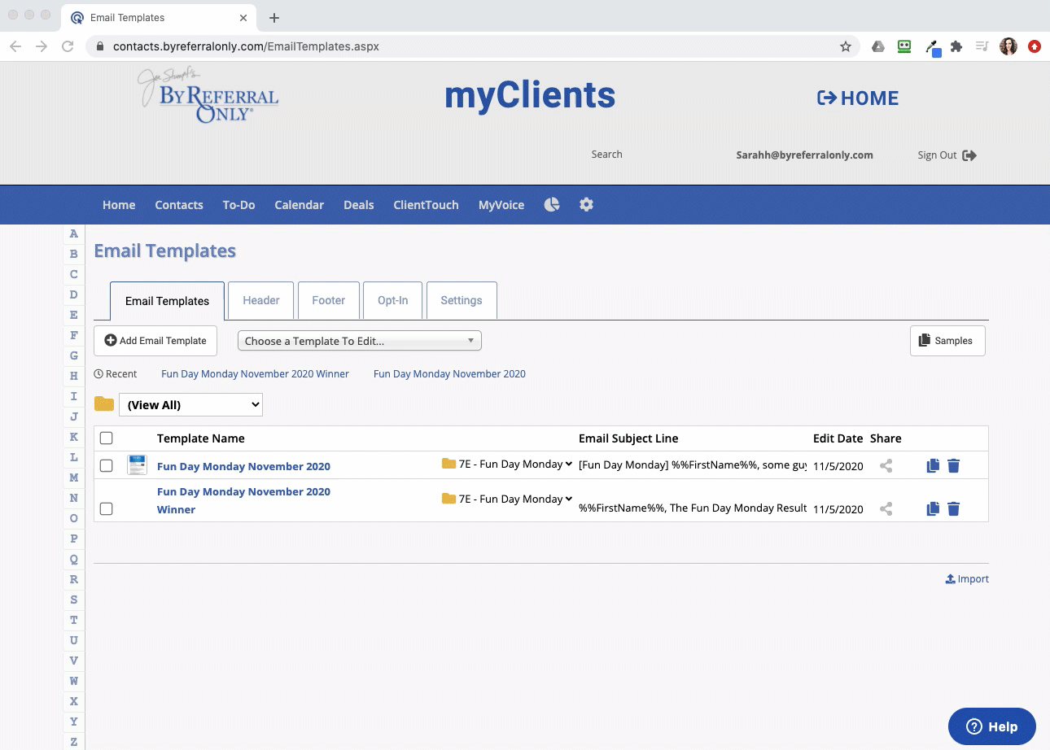Click the media control toolbar icon
The width and height of the screenshot is (1050, 750).
point(982,46)
